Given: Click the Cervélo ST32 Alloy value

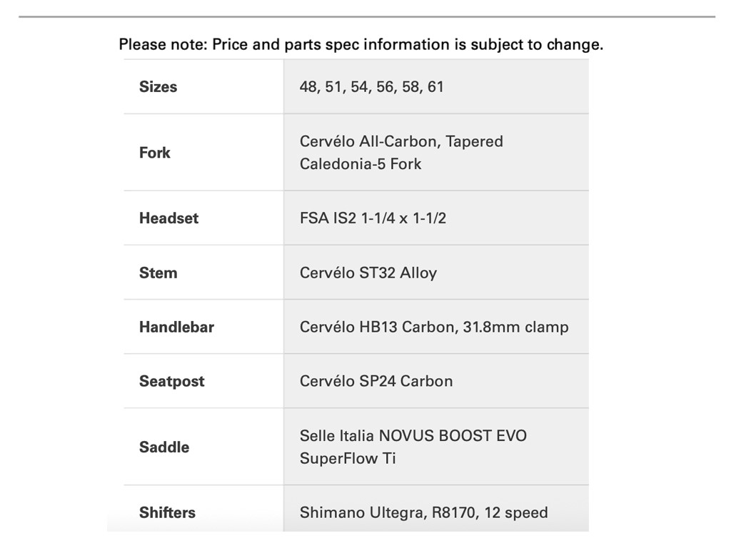Looking at the screenshot, I should tap(368, 273).
